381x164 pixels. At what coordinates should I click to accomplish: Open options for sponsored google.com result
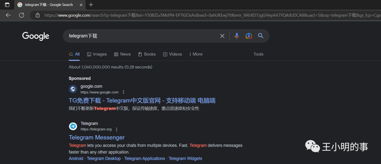(x=123, y=92)
